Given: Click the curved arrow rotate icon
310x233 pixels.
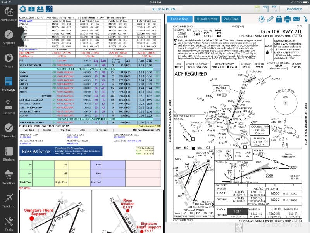Looking at the screenshot, I should pyautogui.click(x=305, y=19).
